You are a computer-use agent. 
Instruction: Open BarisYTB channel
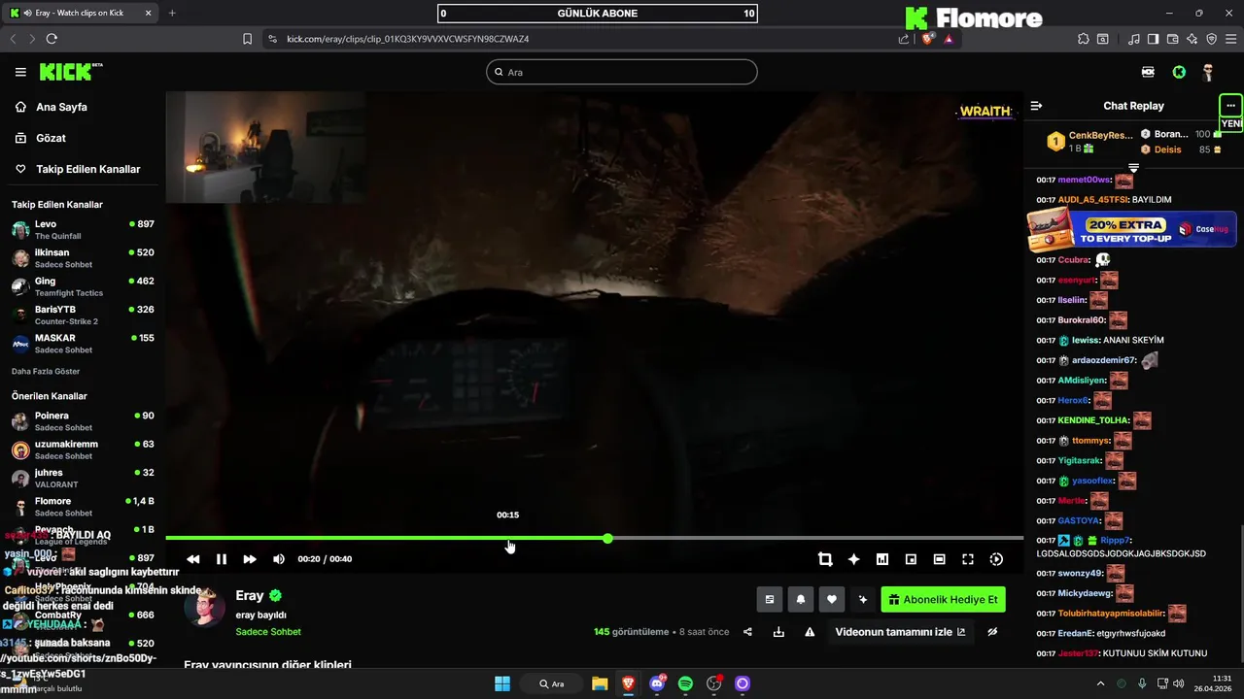83,316
